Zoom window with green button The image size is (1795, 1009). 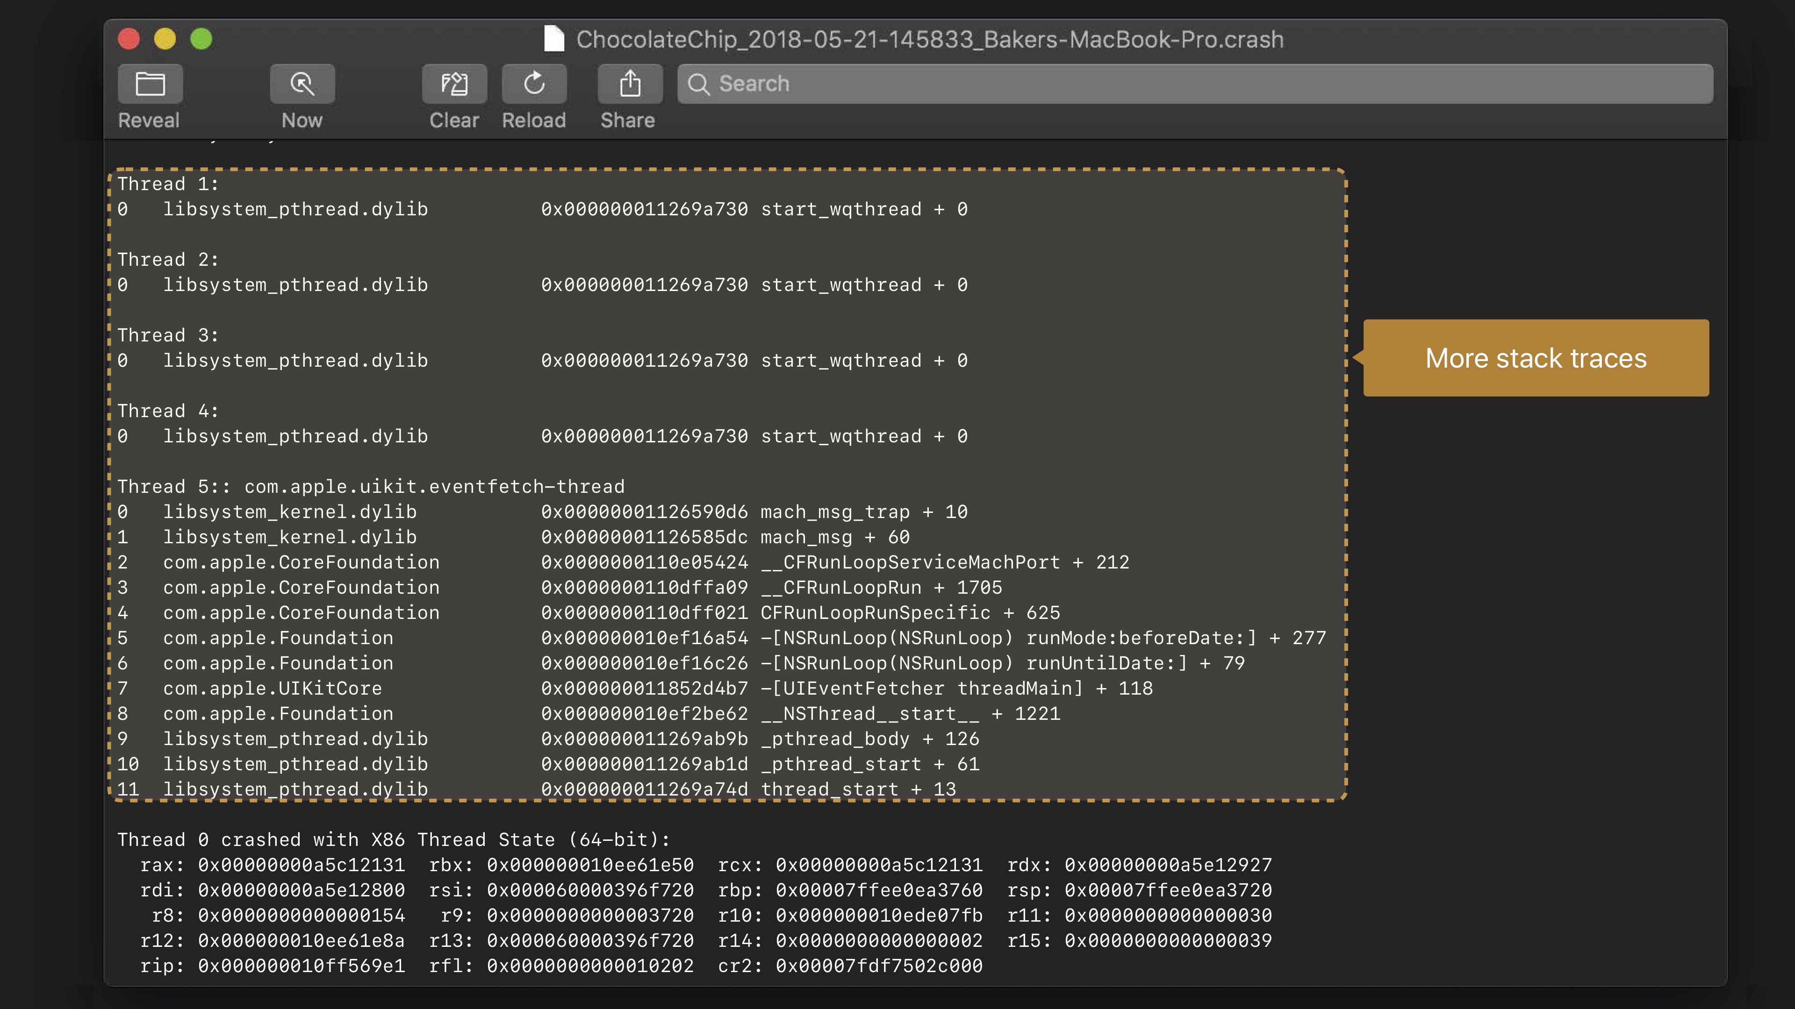tap(201, 39)
